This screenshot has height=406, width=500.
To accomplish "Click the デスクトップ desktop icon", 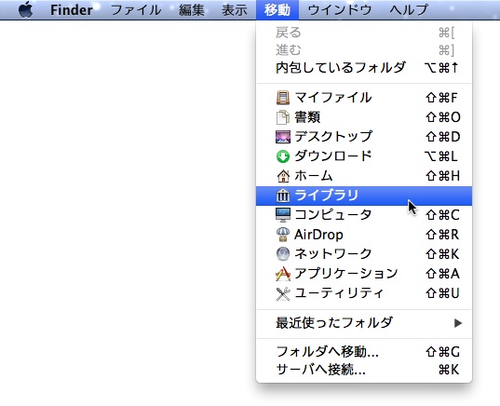I will (x=283, y=137).
